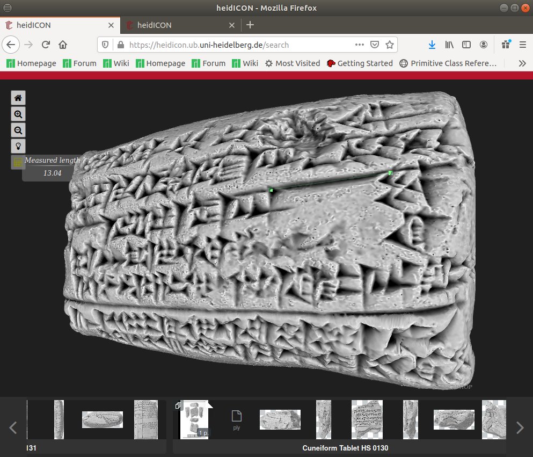
Task: Open Getting Started bookmark
Action: 360,63
